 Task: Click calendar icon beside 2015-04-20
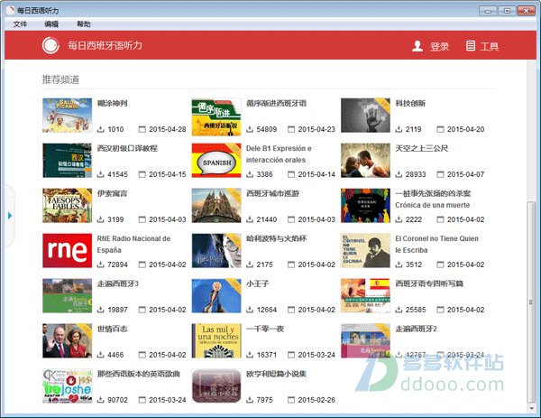[x=440, y=129]
